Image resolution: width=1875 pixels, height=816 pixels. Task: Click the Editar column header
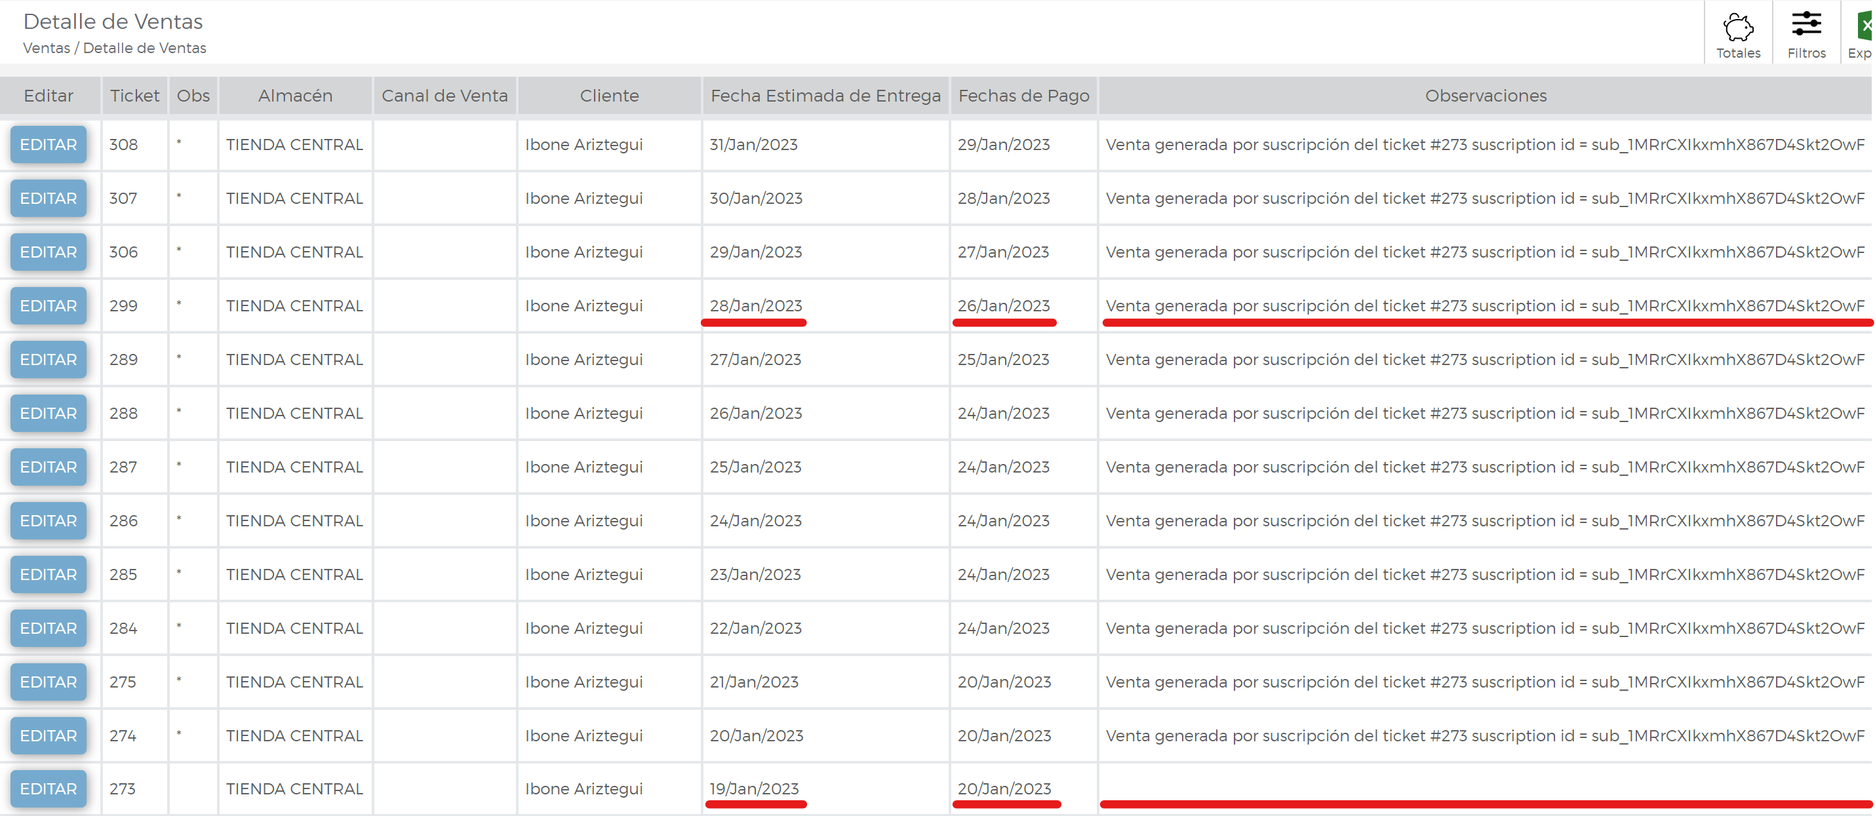[49, 96]
